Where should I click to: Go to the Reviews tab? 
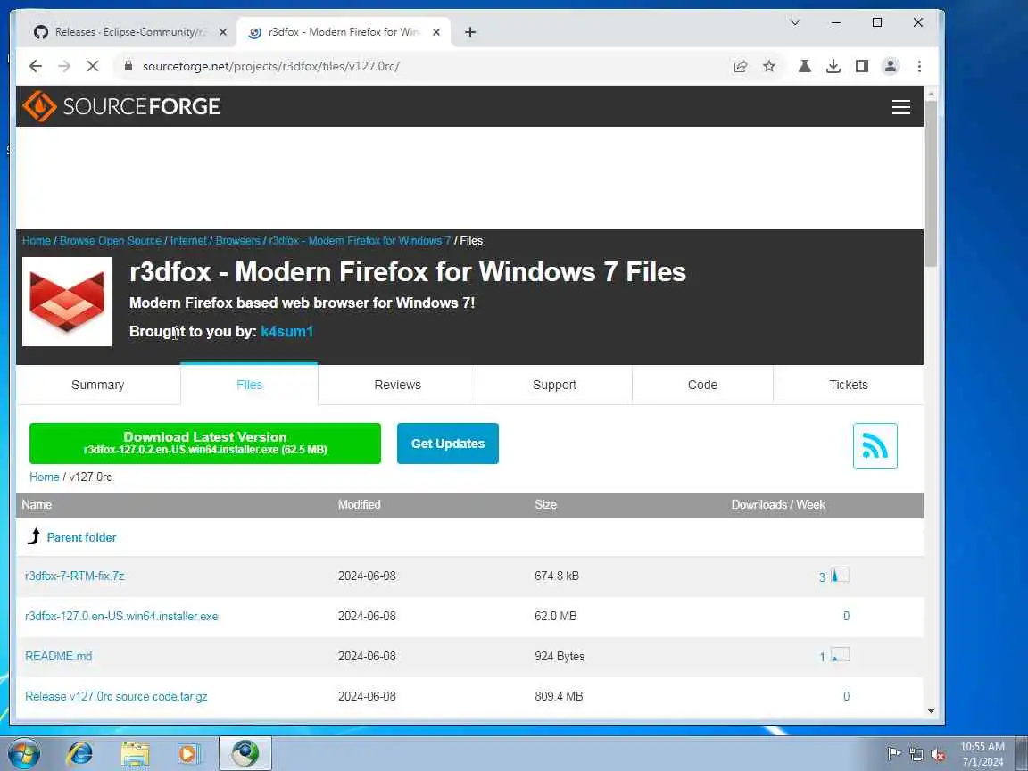tap(397, 385)
